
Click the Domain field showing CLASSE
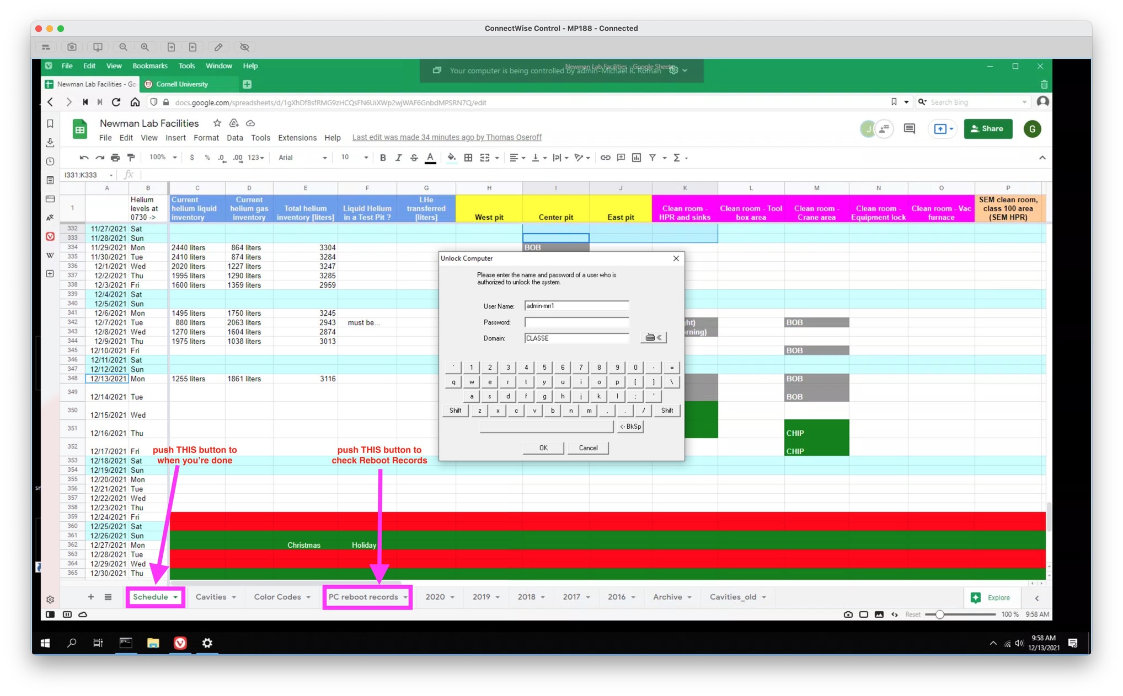point(576,338)
